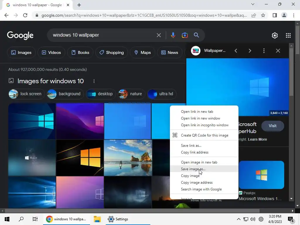
Task: Reload the current page
Action: point(25,15)
